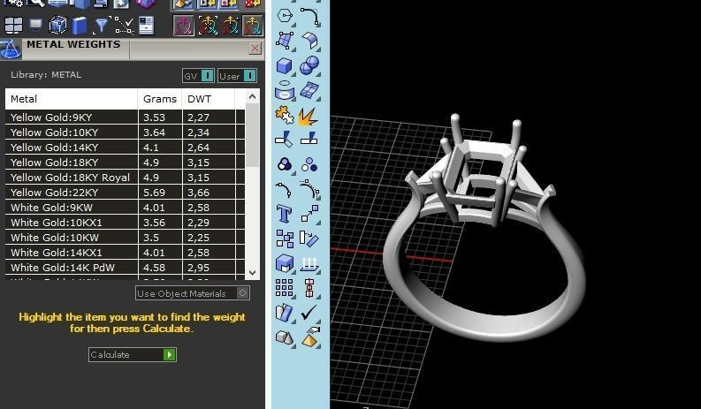Click the Shell/split solid pieces tool
This screenshot has height=409, width=701.
point(285,314)
